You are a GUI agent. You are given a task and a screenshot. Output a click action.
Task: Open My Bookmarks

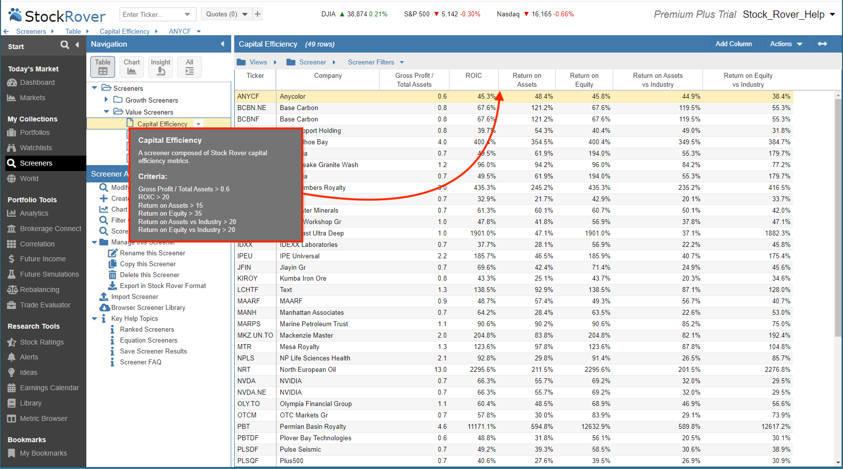pyautogui.click(x=43, y=453)
